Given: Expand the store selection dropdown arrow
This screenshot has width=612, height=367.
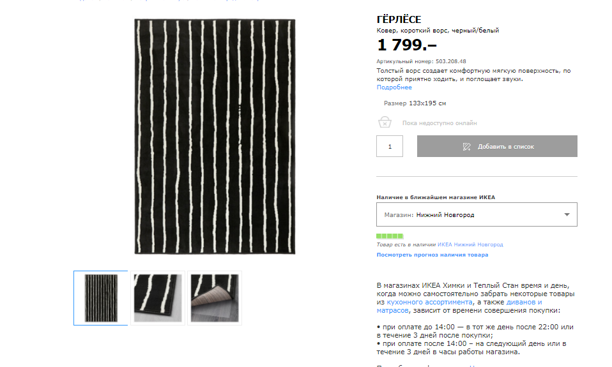Looking at the screenshot, I should pyautogui.click(x=567, y=214).
